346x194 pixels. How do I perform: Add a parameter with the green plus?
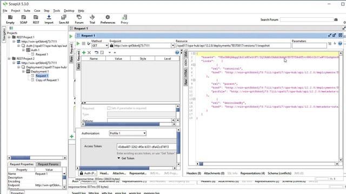(x=84, y=53)
